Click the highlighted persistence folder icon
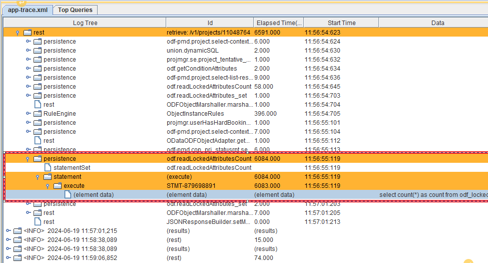Viewport: 488px width, 263px height. pyautogui.click(x=38, y=159)
